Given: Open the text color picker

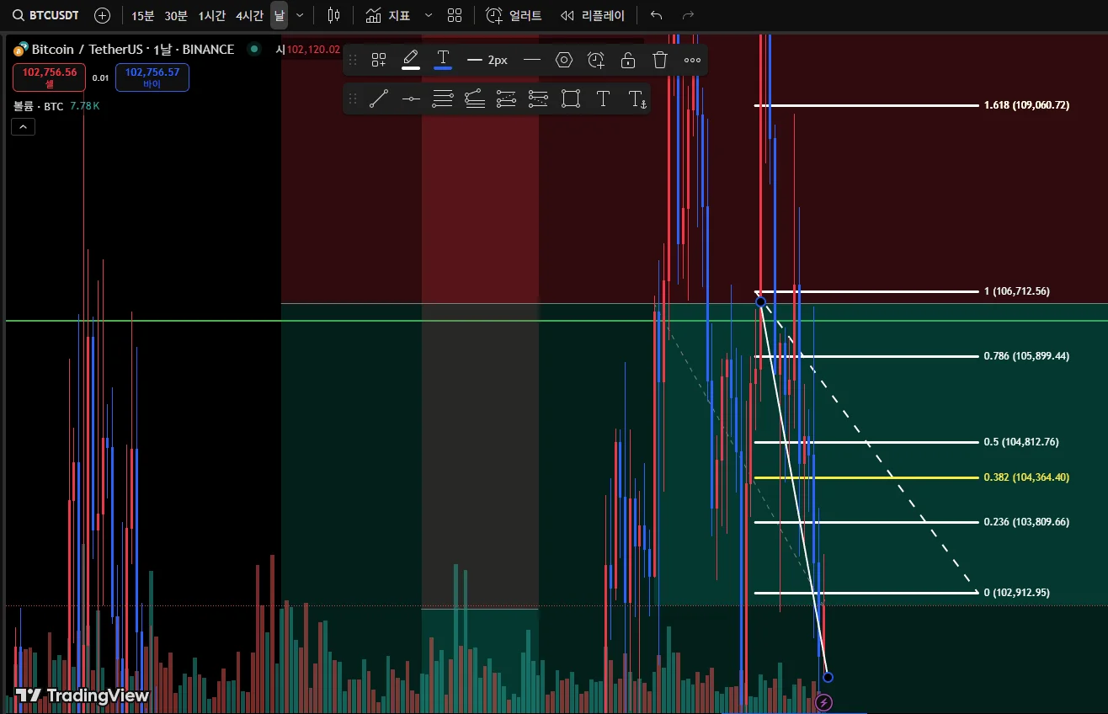Looking at the screenshot, I should 443,60.
